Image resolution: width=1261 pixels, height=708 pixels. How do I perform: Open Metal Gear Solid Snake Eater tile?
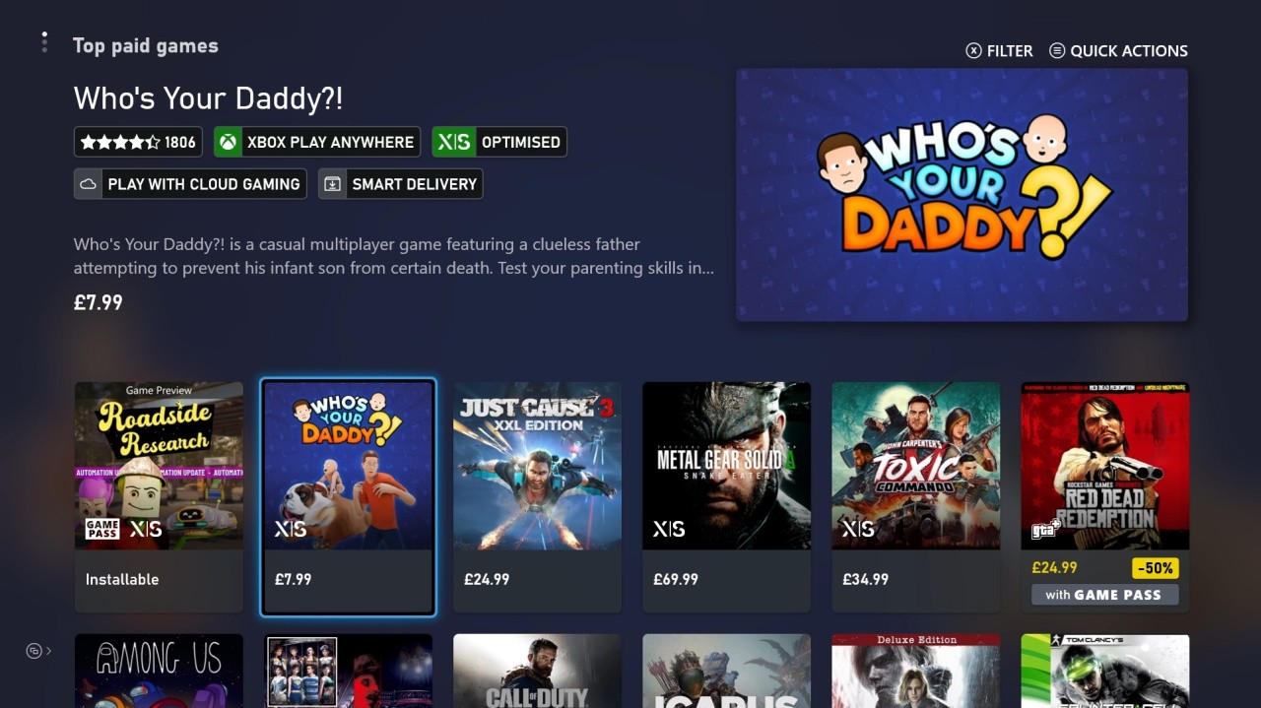tap(726, 497)
